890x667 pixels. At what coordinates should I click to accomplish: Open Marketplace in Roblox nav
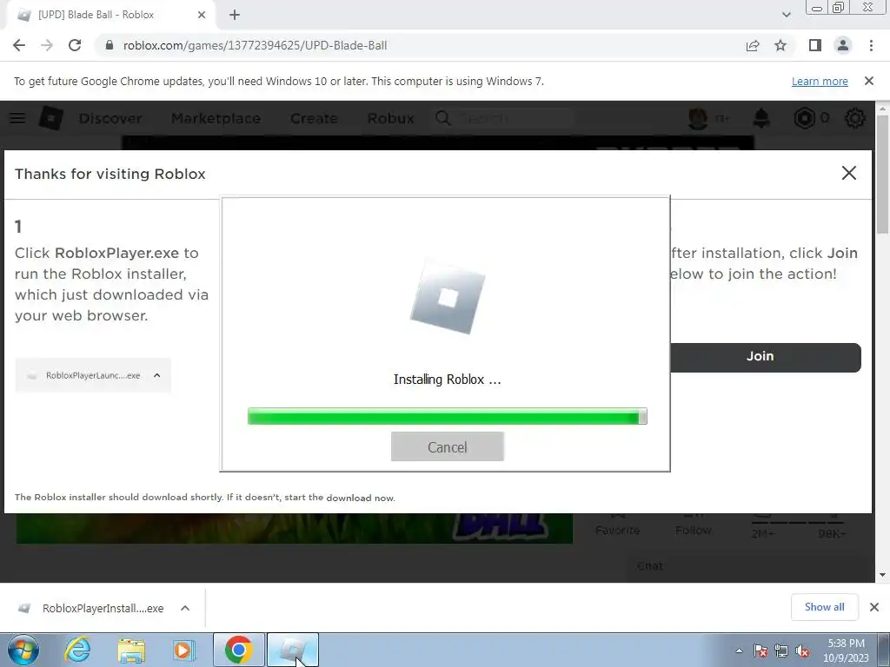[216, 118]
